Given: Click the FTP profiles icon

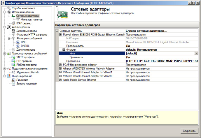Looking at the screenshot, I should click(13, 61).
